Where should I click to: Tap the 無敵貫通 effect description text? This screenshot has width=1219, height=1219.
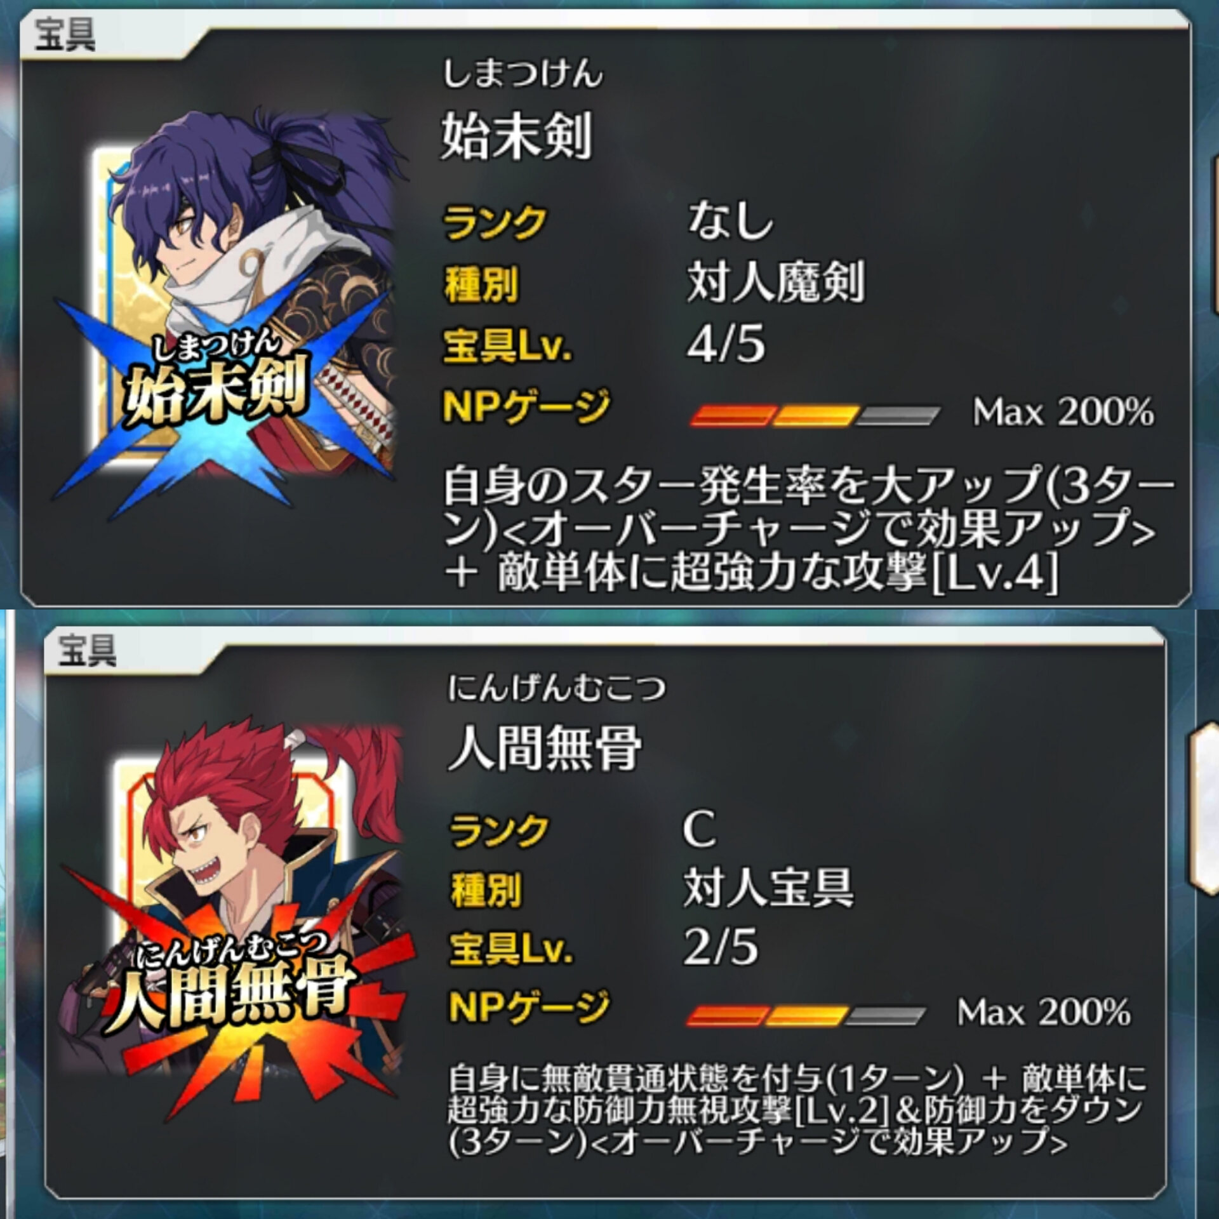[796, 1109]
